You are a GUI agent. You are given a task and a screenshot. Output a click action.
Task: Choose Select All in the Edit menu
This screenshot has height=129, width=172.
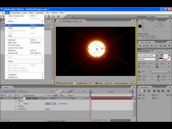(x=24, y=51)
